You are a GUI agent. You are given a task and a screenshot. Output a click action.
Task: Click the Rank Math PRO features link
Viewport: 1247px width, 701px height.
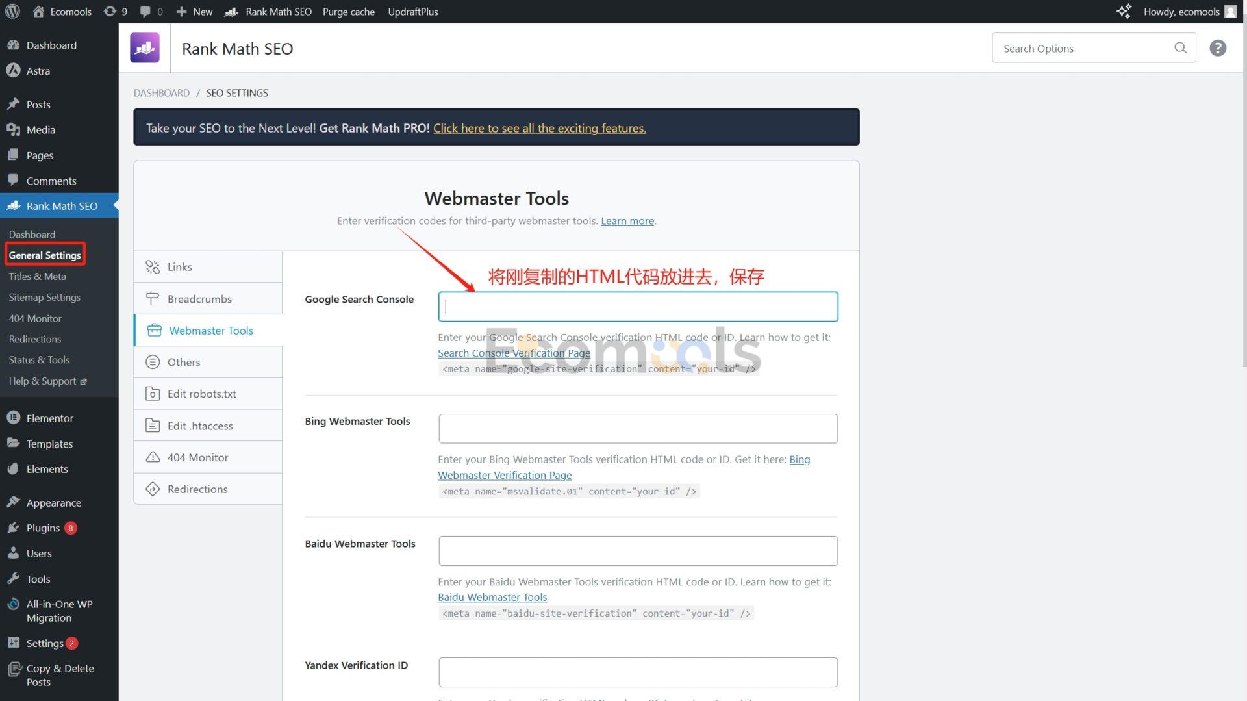coord(539,128)
